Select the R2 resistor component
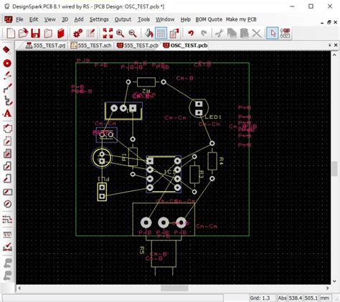340x302 pixels. click(146, 82)
